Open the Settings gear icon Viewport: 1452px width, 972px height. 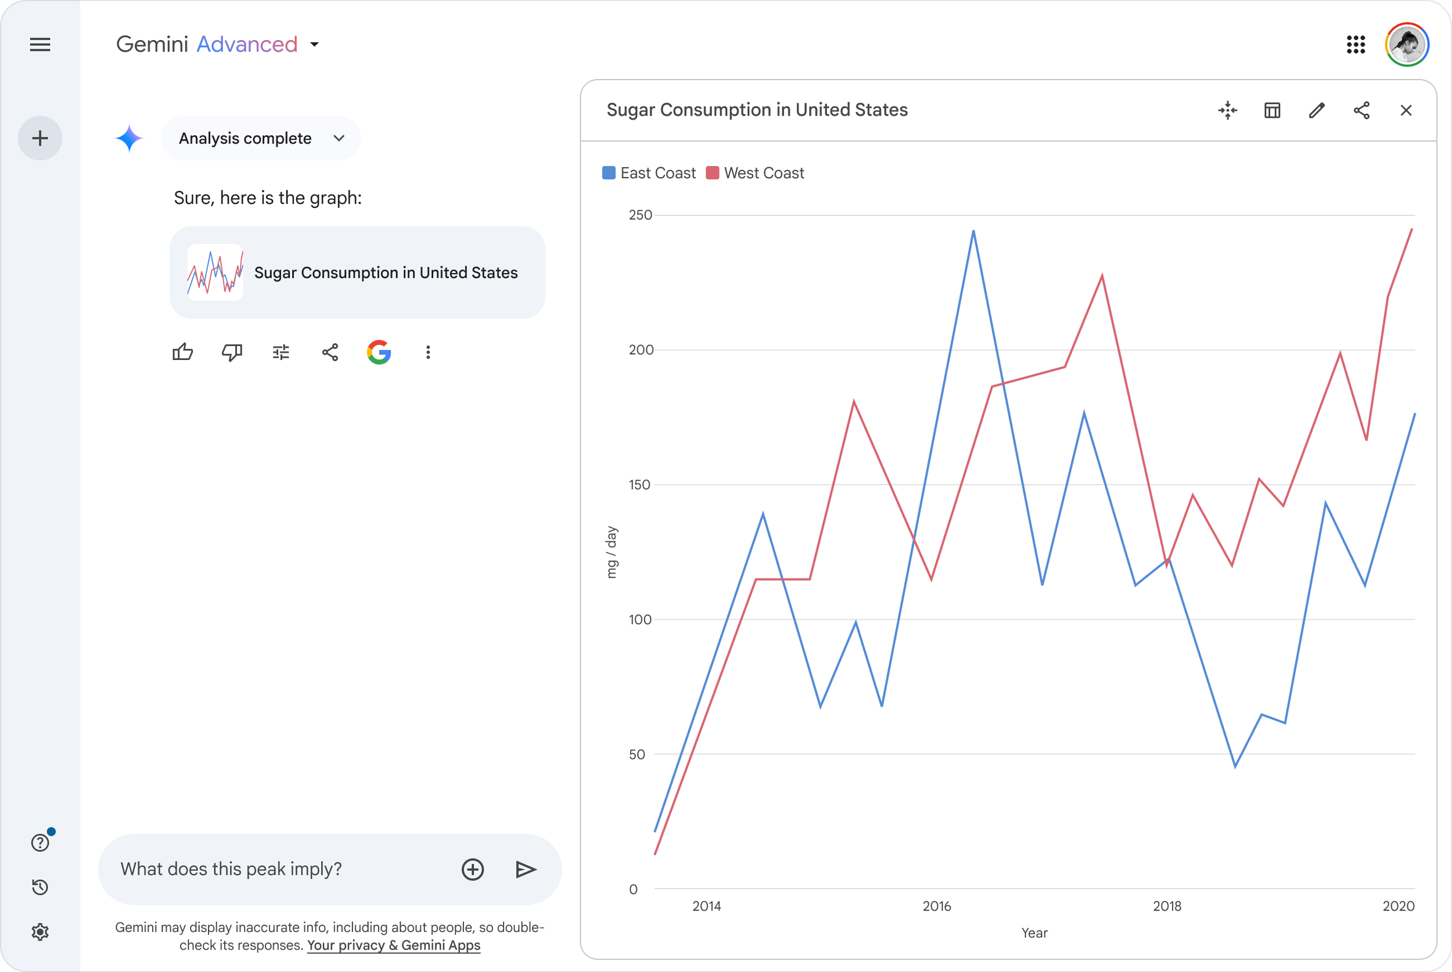click(40, 932)
